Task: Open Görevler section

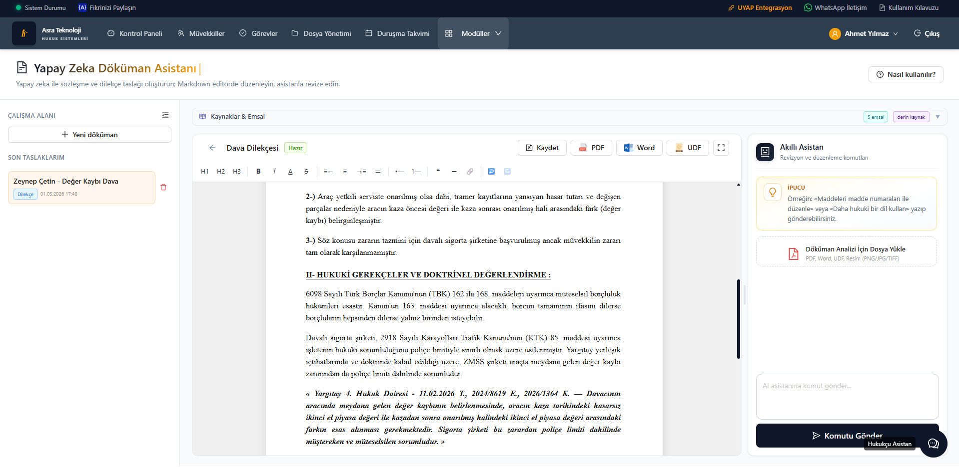Action: click(258, 33)
